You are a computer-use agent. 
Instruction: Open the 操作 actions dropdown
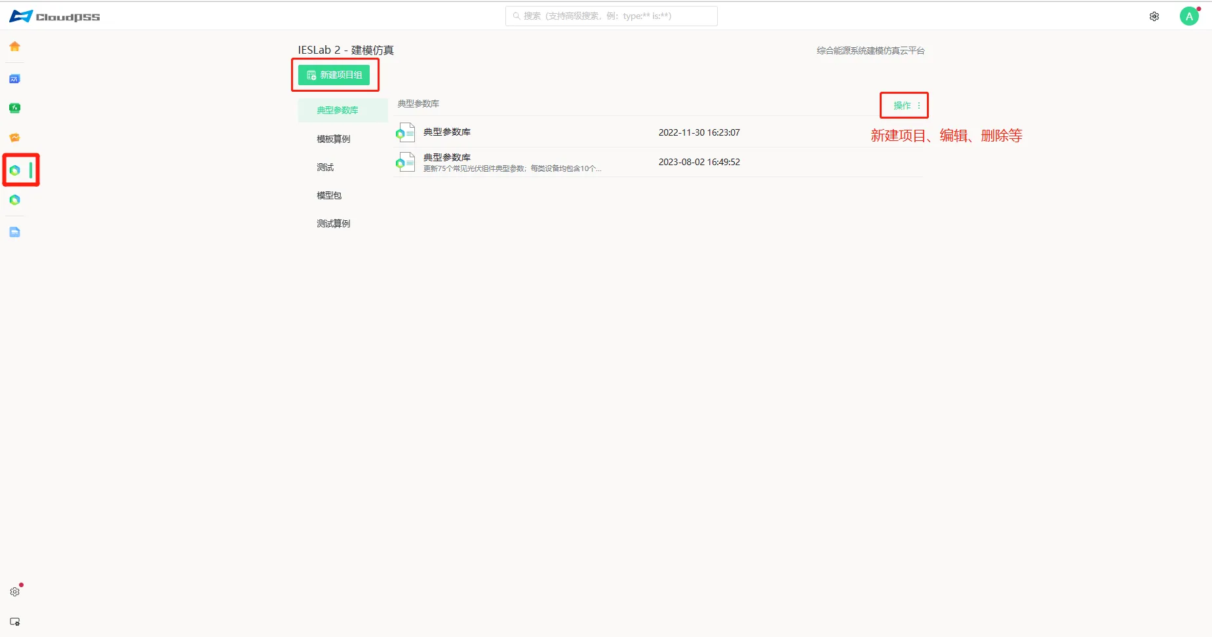(x=907, y=106)
